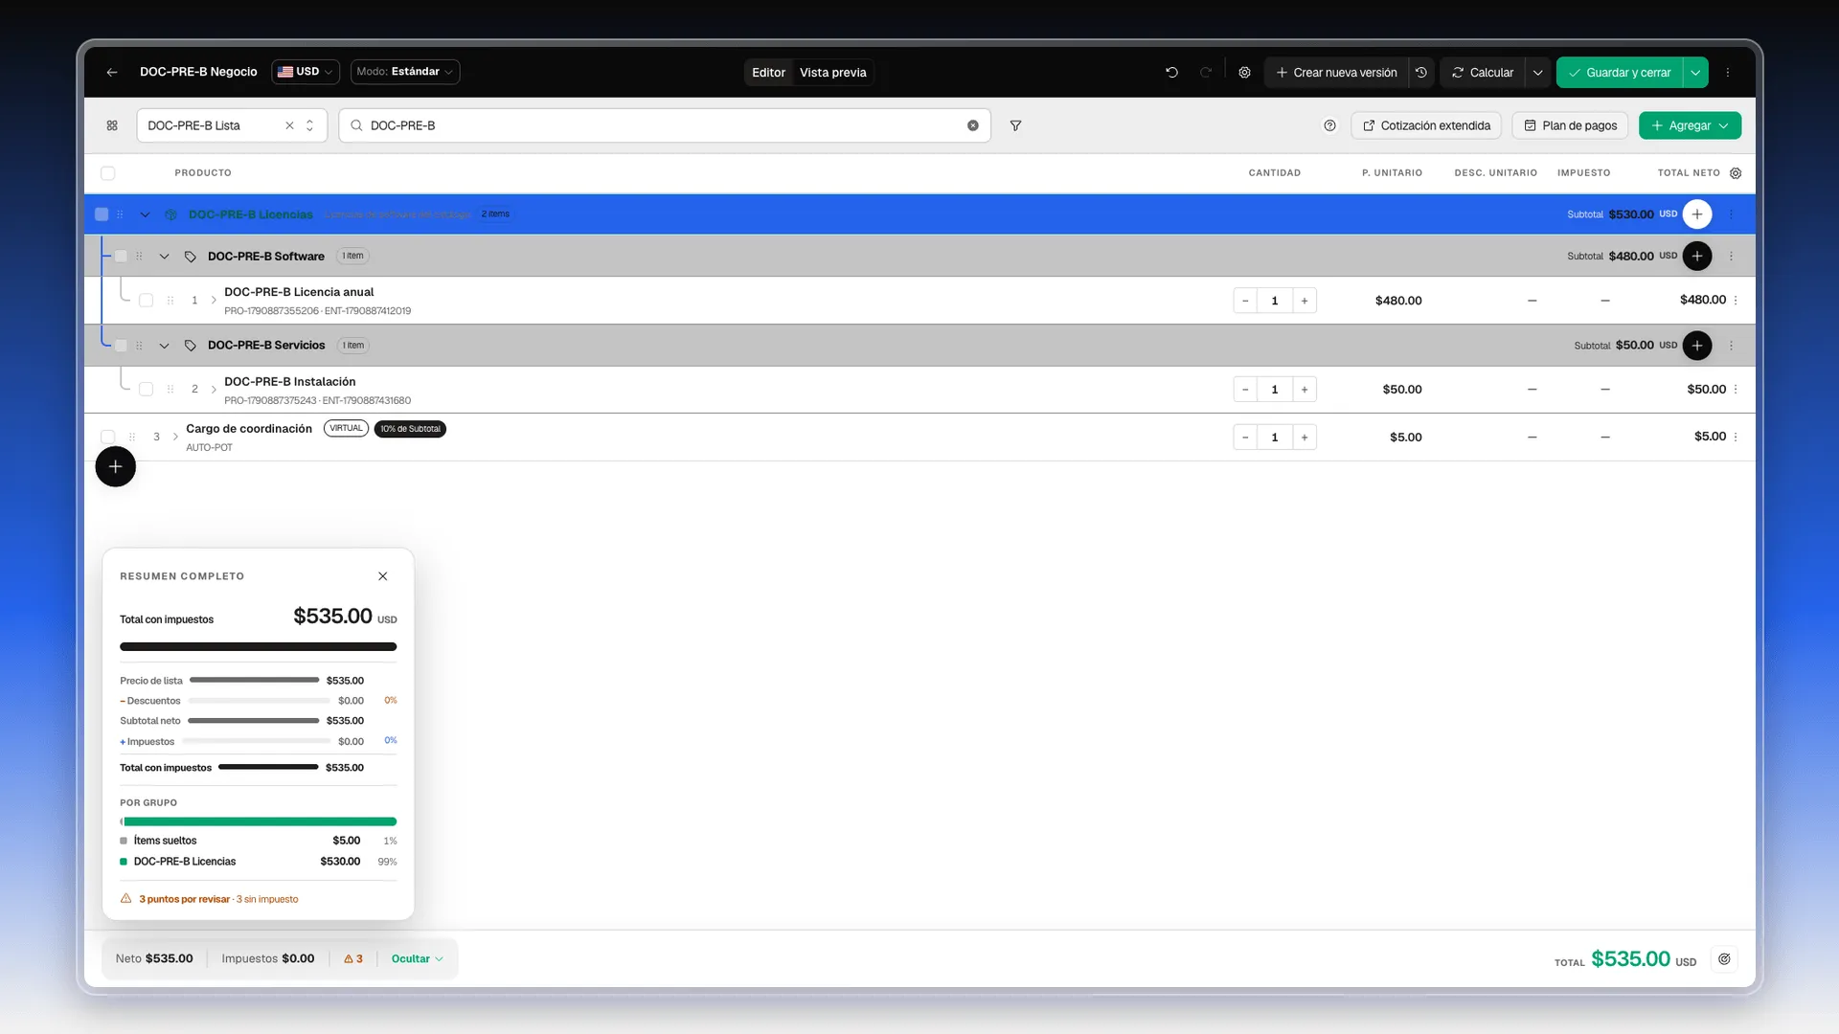Check the DOC-PRE-B Software checkbox

[x=121, y=256]
